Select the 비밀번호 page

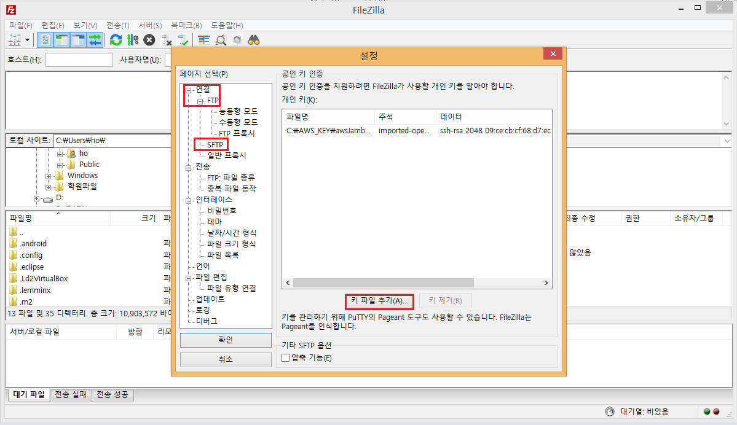coord(222,211)
